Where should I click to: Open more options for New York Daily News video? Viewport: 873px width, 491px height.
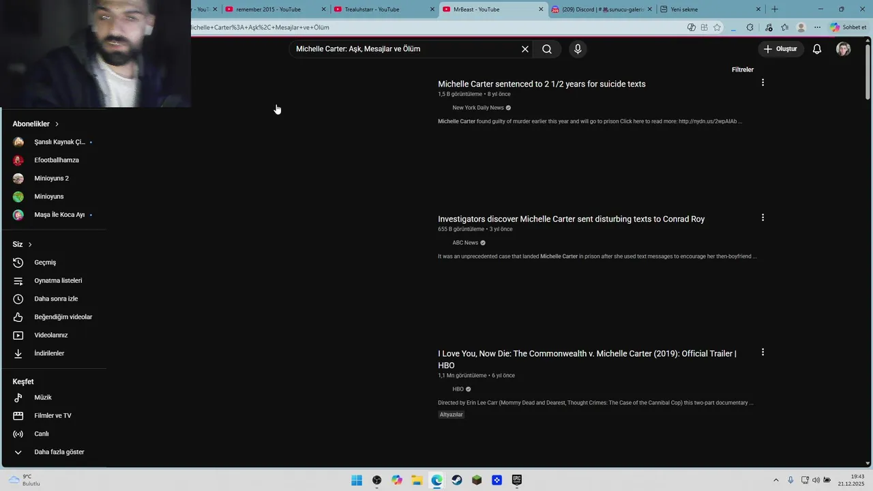(763, 83)
